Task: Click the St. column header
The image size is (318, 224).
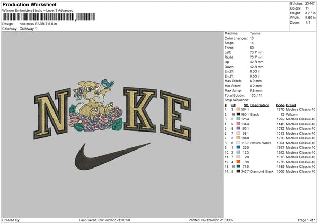Action: [x=246, y=105]
